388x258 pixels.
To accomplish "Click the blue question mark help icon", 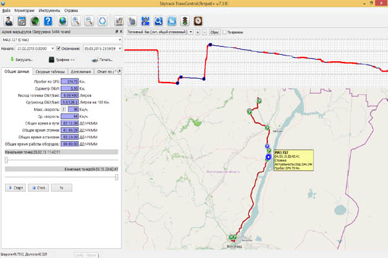I will click(x=48, y=21).
